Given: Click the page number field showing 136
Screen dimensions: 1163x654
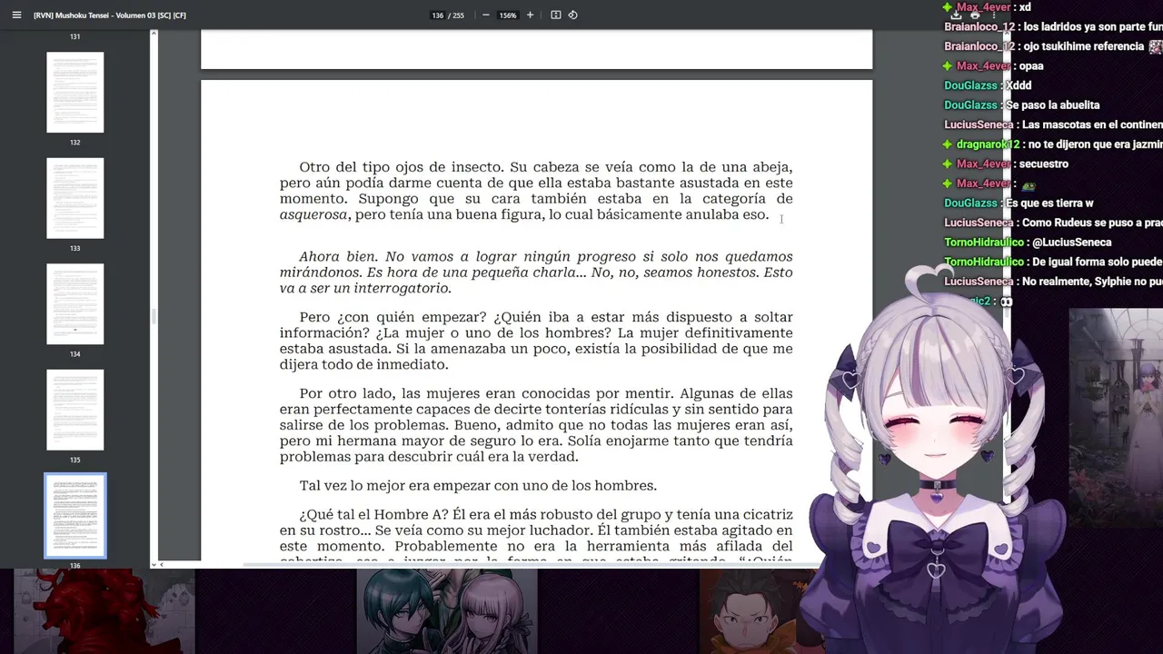Looking at the screenshot, I should click(437, 15).
